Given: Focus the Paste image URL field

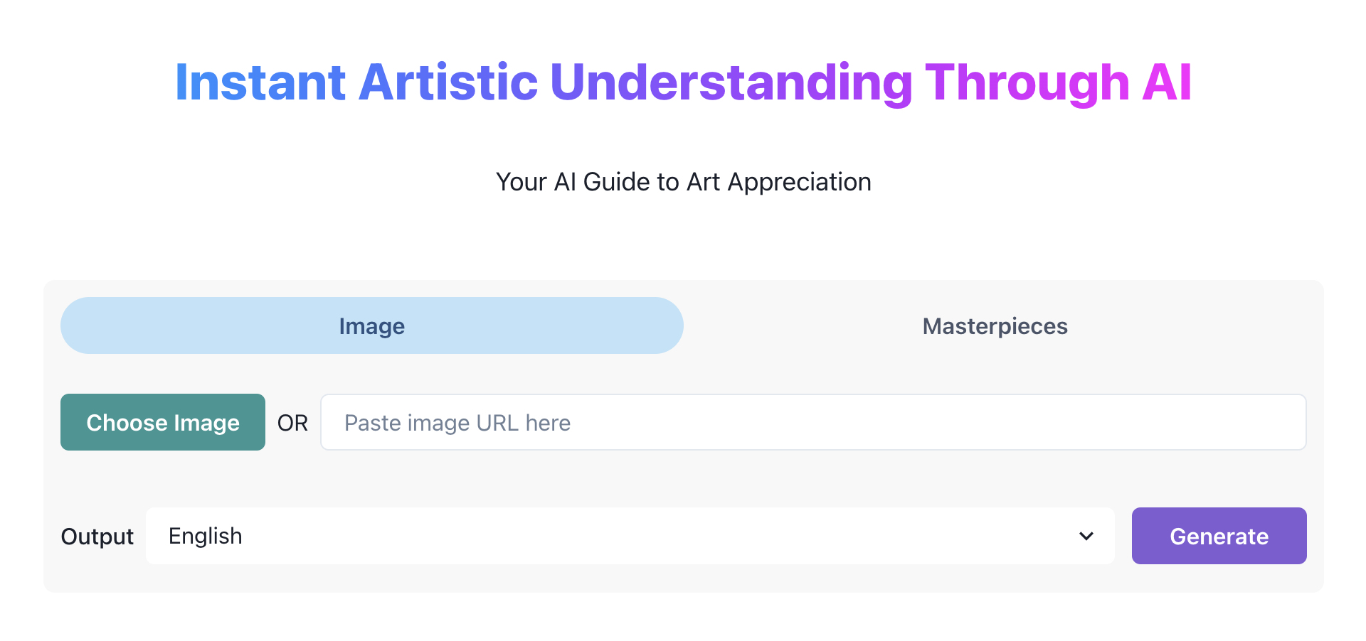Looking at the screenshot, I should (813, 423).
